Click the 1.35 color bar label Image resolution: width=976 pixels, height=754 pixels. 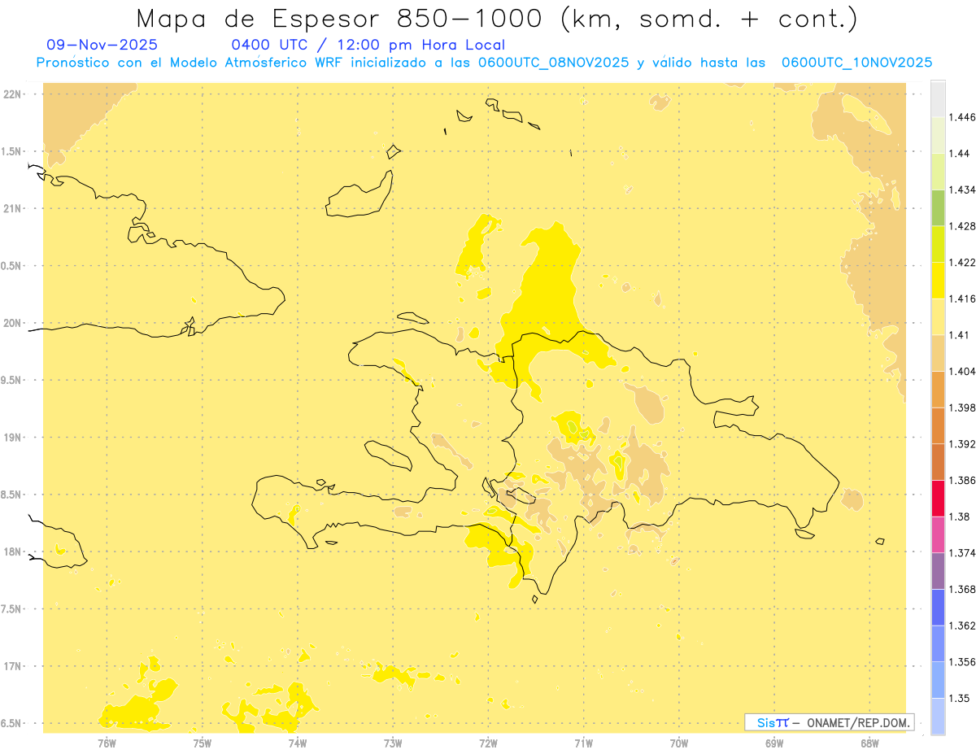point(960,699)
